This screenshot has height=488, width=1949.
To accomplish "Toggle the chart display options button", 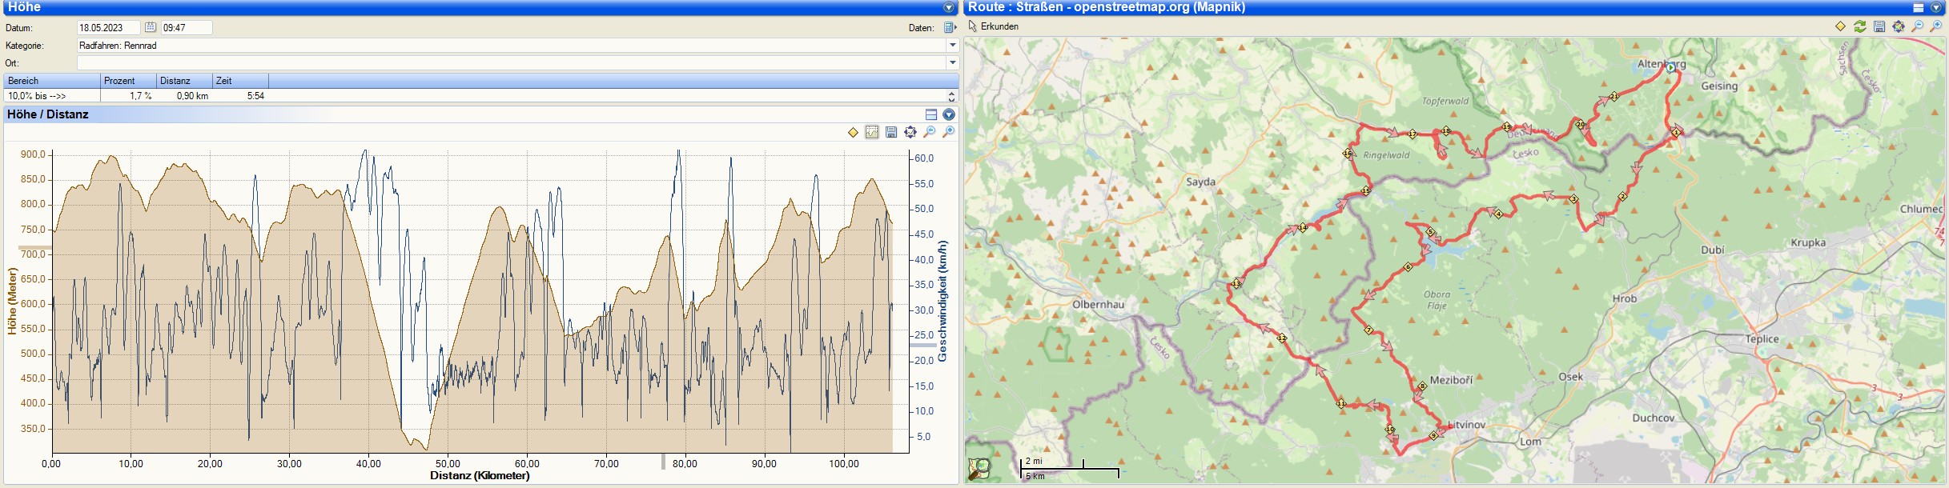I will click(872, 132).
